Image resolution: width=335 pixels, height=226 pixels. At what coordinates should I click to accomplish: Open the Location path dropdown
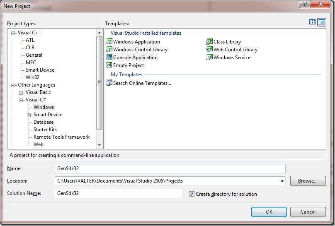[282, 181]
